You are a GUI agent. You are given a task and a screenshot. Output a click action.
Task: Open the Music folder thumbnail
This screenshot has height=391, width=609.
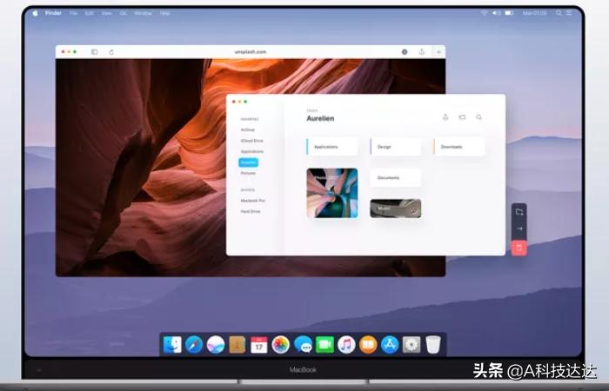(x=395, y=209)
